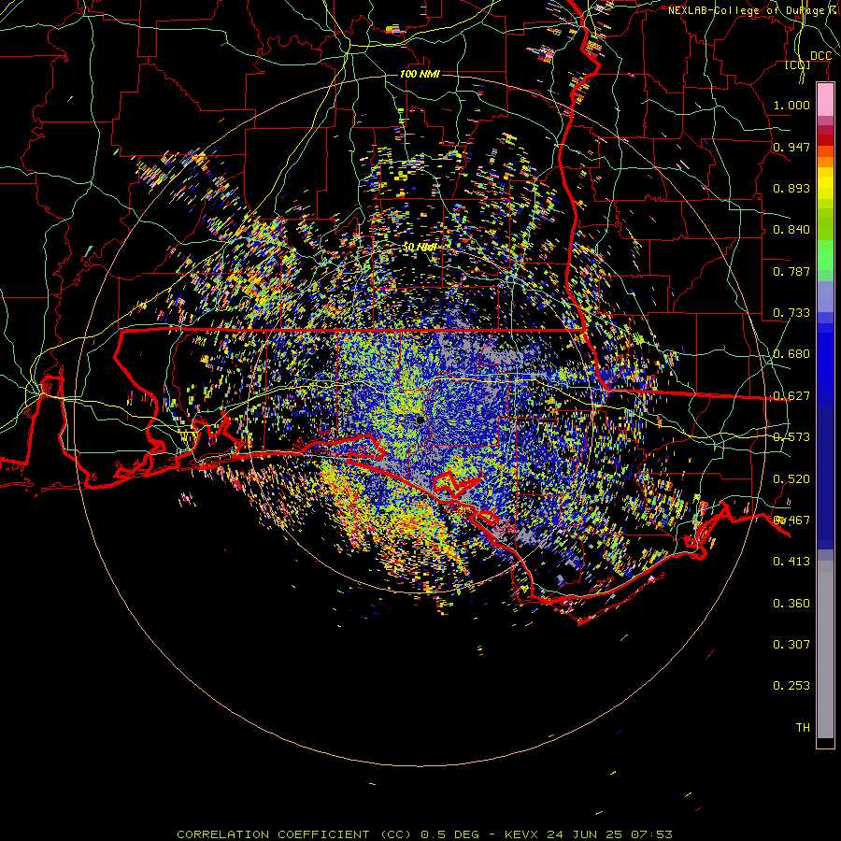Viewport: 841px width, 841px height.
Task: Pick the pink swatch on color bar
Action: coord(825,100)
